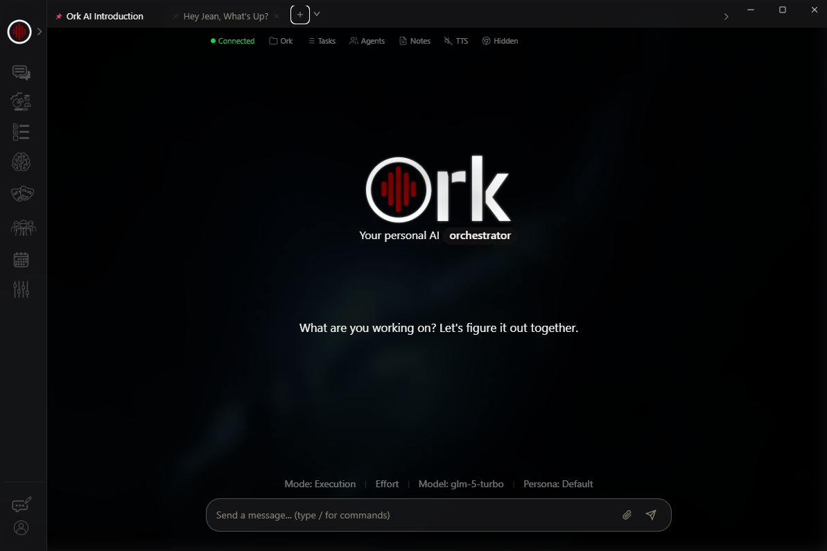Close the Hey Jean, What's Up? tab
827x551 pixels.
[x=277, y=17]
